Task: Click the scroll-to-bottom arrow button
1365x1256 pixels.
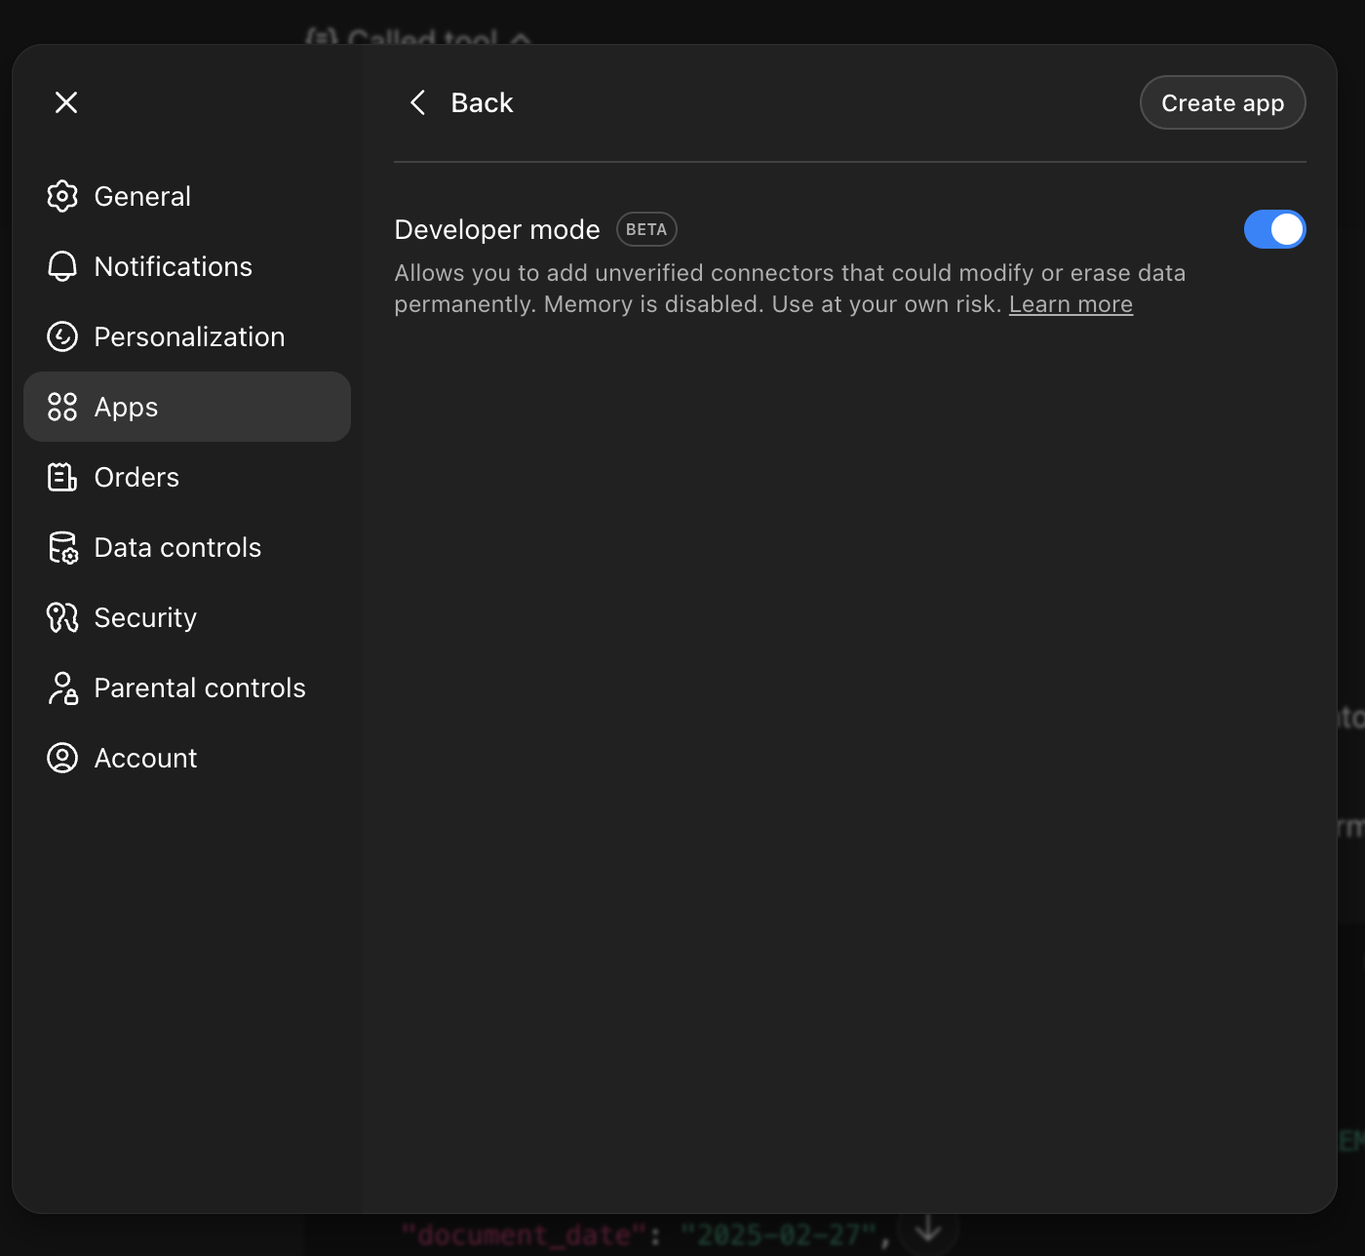Action: 927,1229
